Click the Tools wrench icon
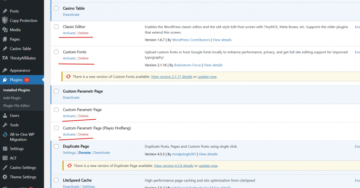The width and height of the screenshot is (360, 188). 5,125
